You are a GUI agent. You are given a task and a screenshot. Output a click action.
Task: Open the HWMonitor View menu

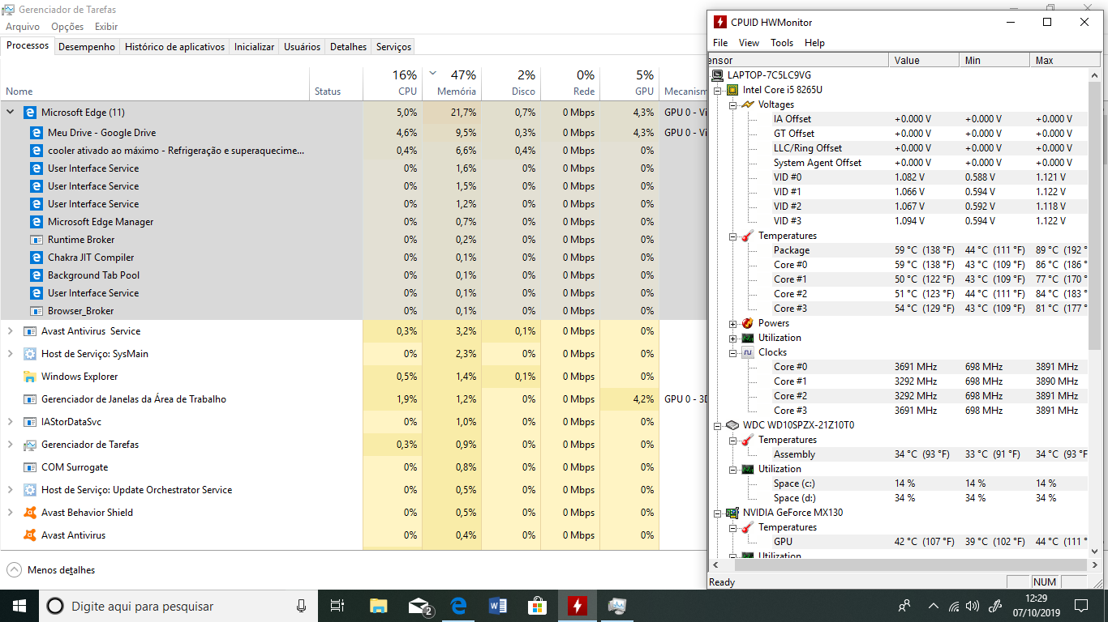(749, 43)
